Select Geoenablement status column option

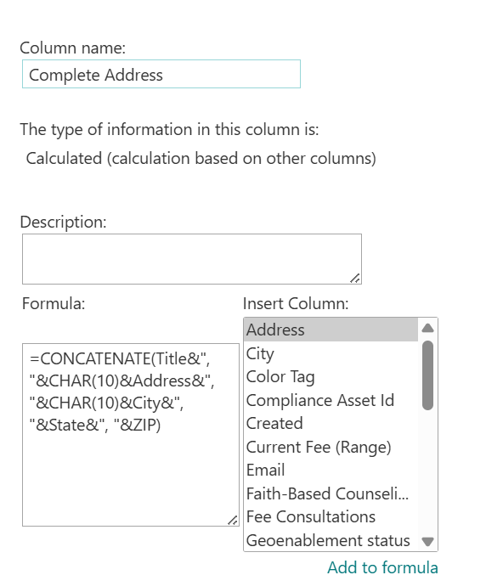331,540
